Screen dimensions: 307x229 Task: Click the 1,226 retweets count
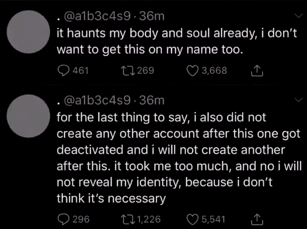coord(149,219)
